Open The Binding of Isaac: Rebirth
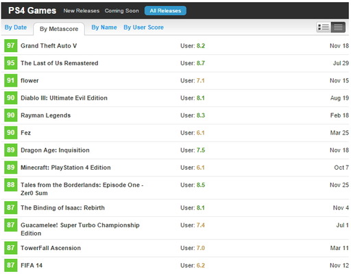Viewport: 351px width, 274px height. (x=62, y=208)
